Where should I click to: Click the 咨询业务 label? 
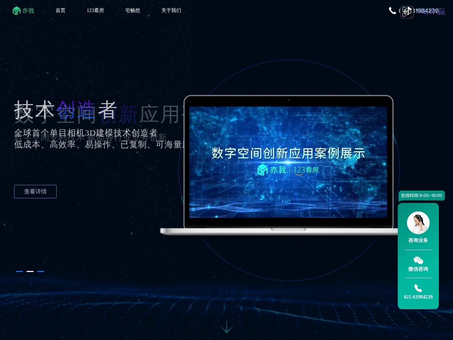(x=418, y=240)
